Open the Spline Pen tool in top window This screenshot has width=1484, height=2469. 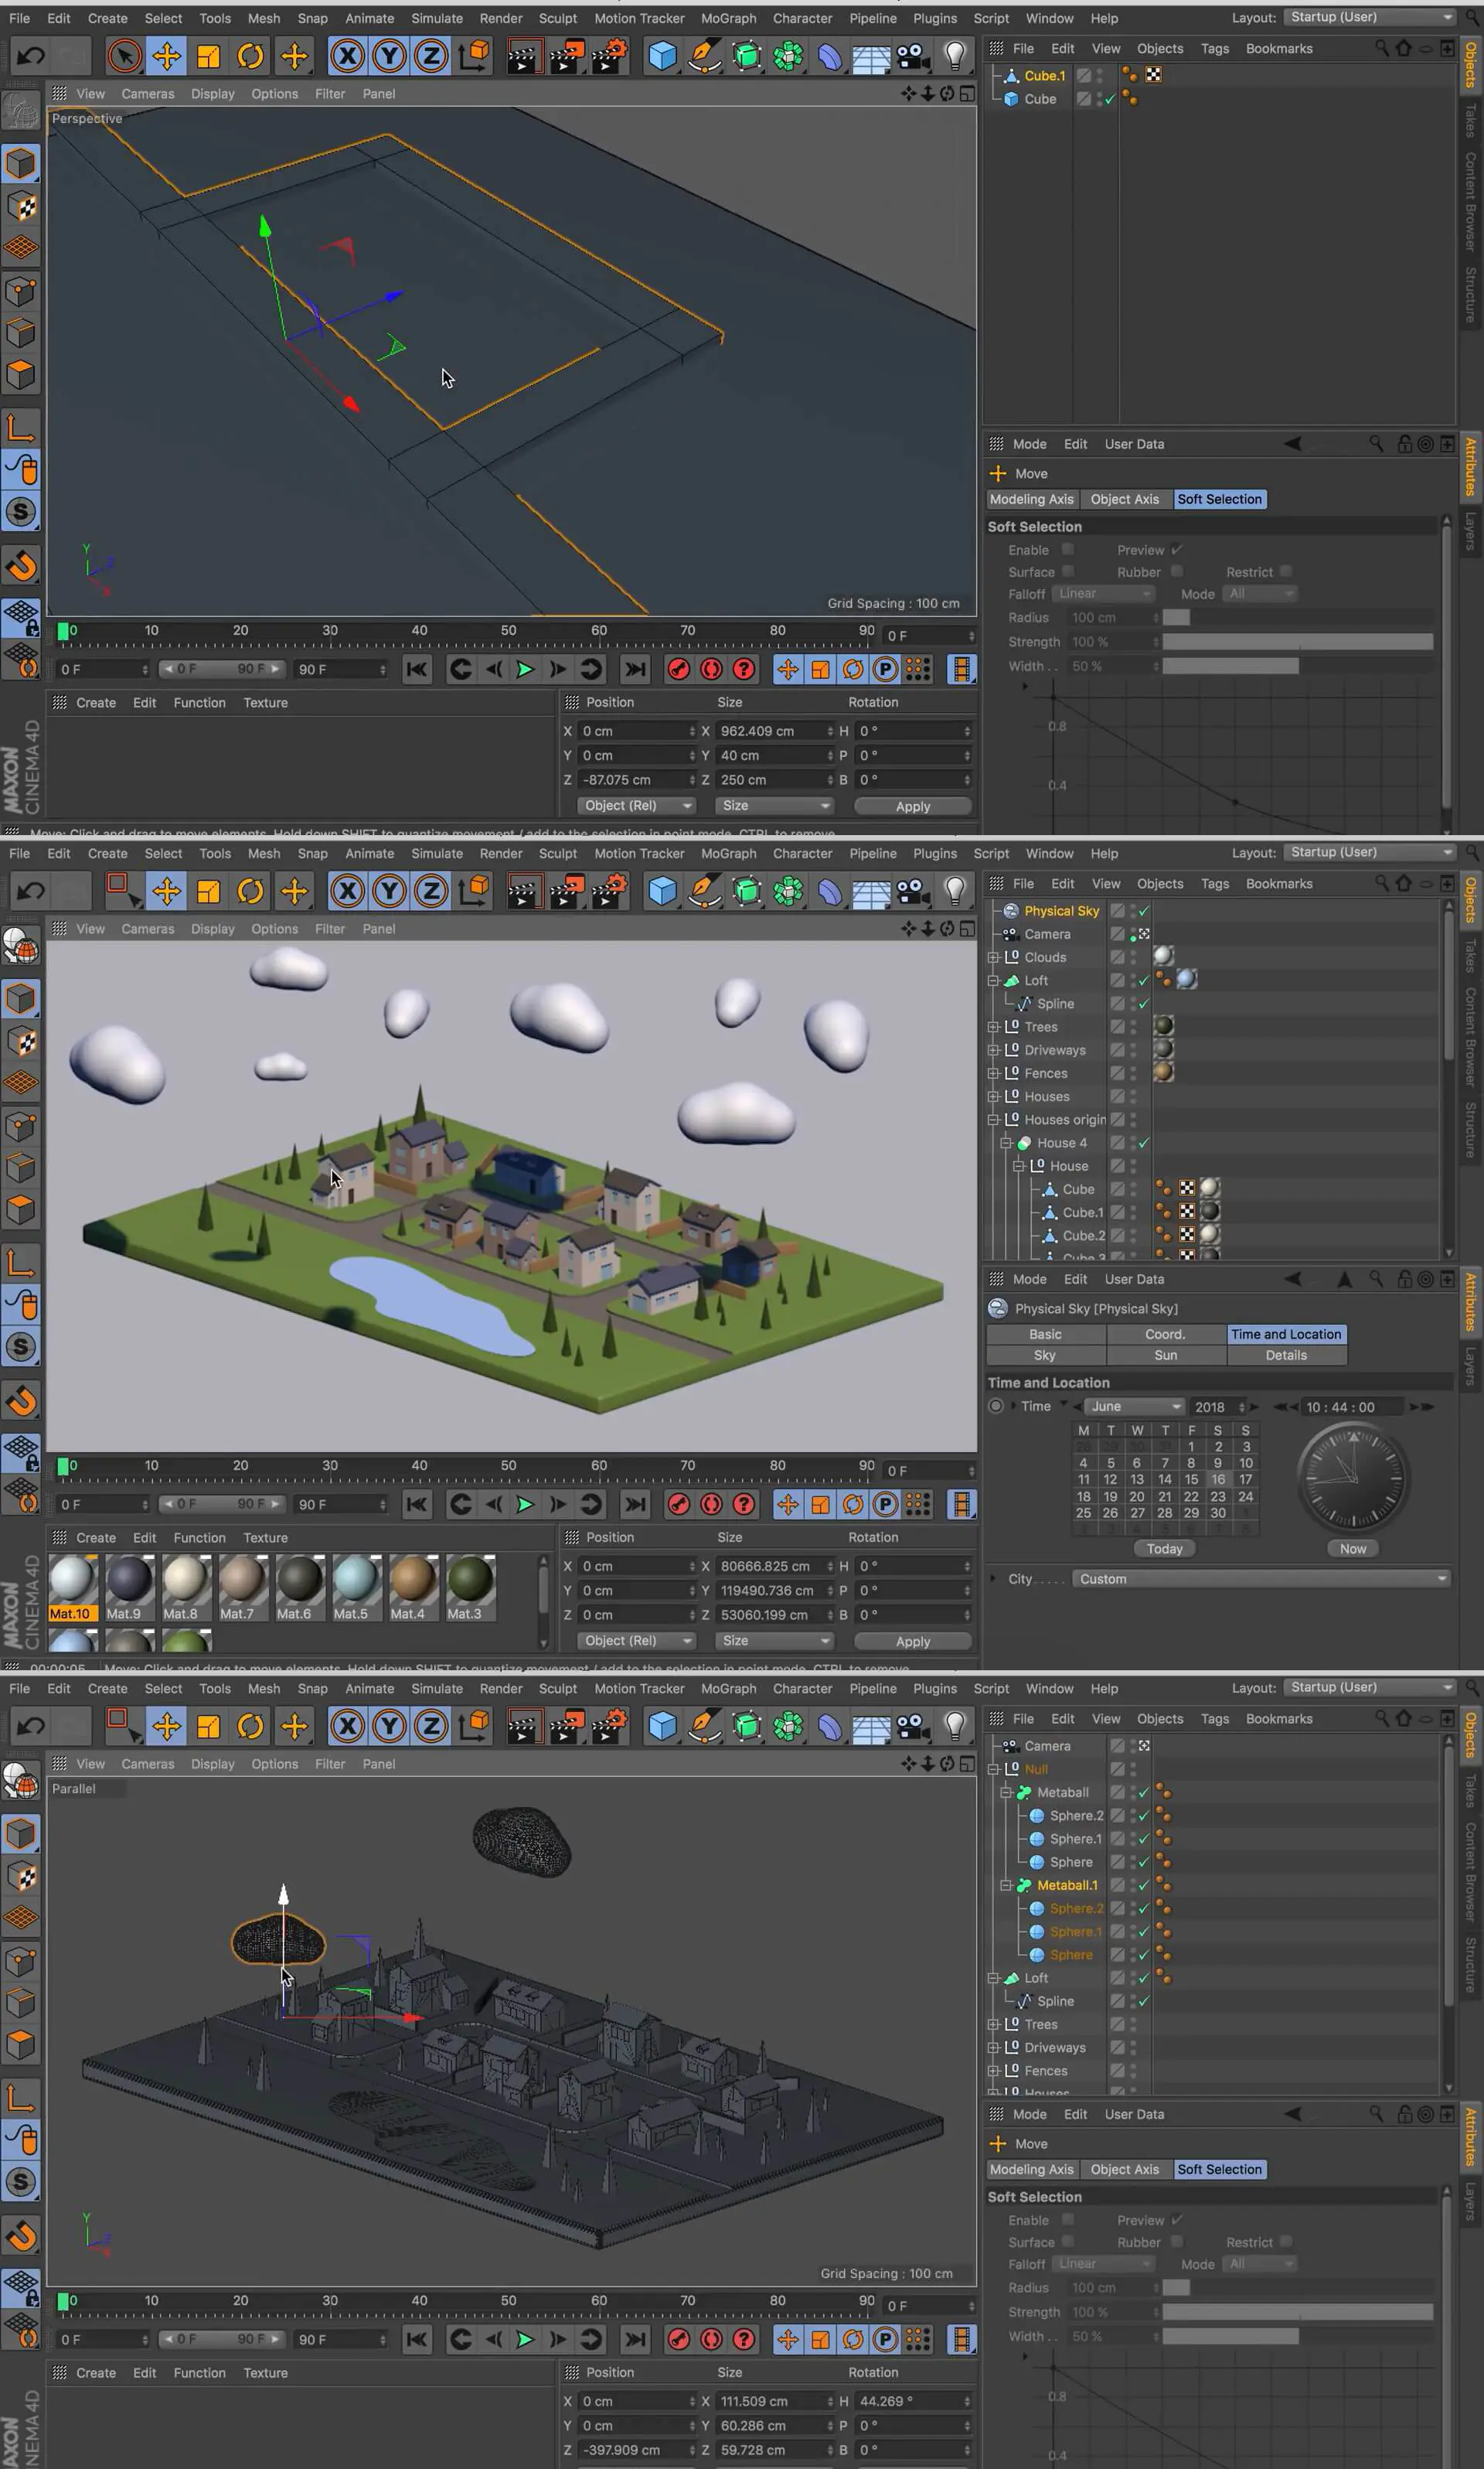tap(704, 56)
